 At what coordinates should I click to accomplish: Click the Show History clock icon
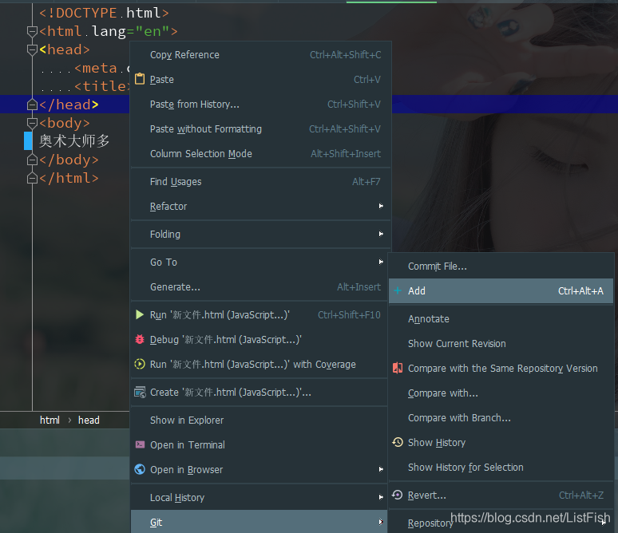398,442
